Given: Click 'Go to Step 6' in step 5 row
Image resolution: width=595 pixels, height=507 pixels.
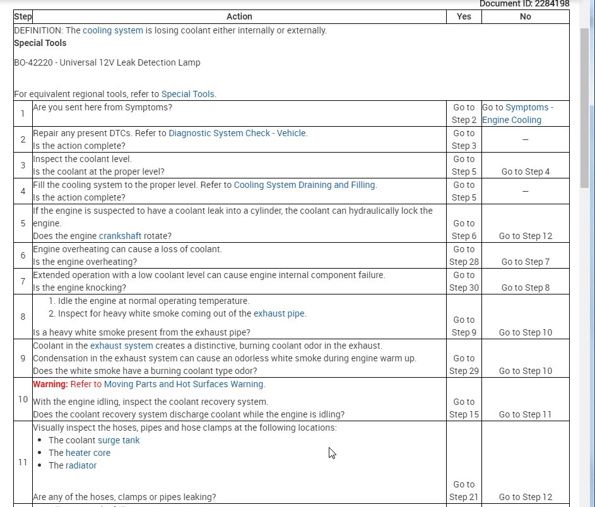Looking at the screenshot, I should pyautogui.click(x=464, y=230).
